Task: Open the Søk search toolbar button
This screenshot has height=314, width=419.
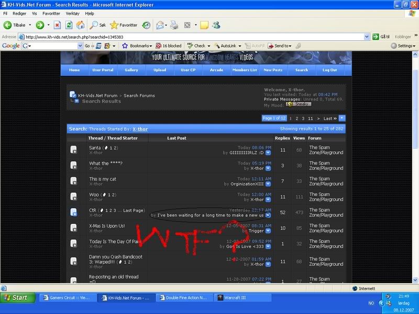Action: coord(98,25)
